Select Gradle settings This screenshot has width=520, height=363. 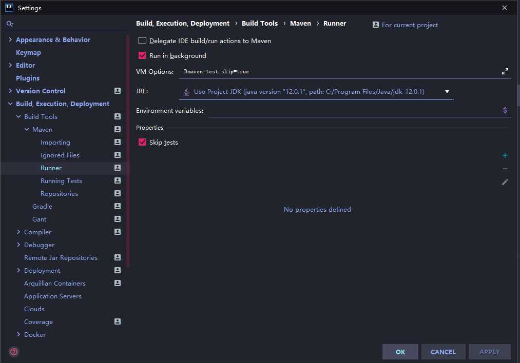[43, 206]
